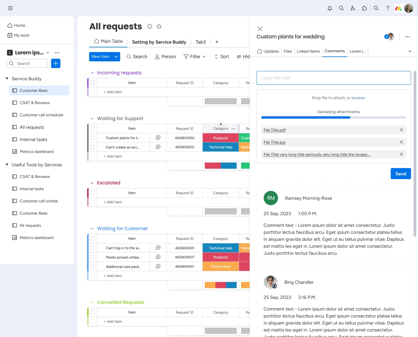The width and height of the screenshot is (418, 337).
Task: Click the browse link to attach file
Action: (x=358, y=98)
